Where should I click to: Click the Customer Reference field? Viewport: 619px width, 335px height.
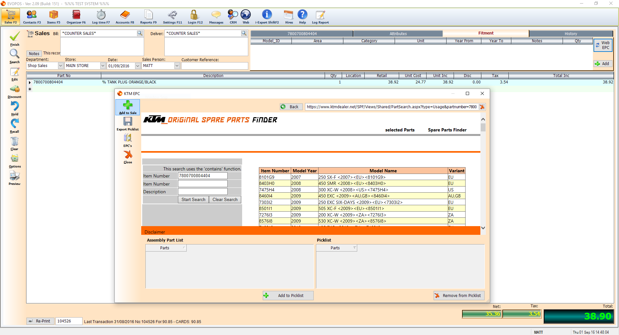coord(214,66)
